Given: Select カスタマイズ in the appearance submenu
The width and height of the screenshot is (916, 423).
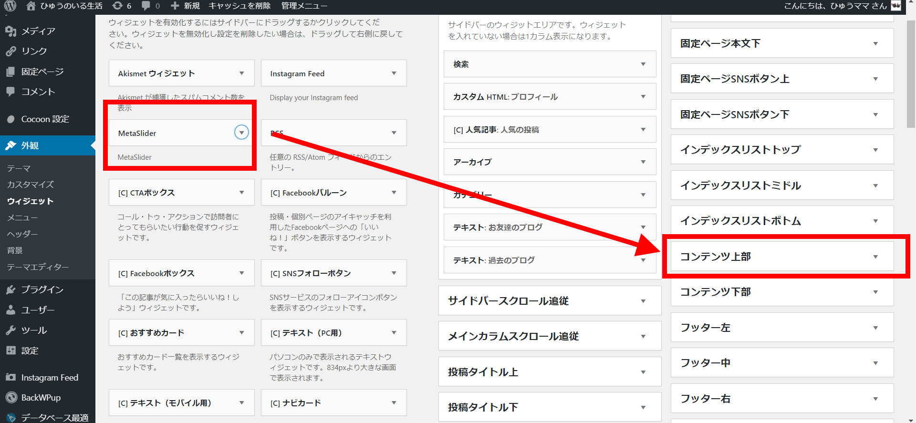Looking at the screenshot, I should [30, 185].
